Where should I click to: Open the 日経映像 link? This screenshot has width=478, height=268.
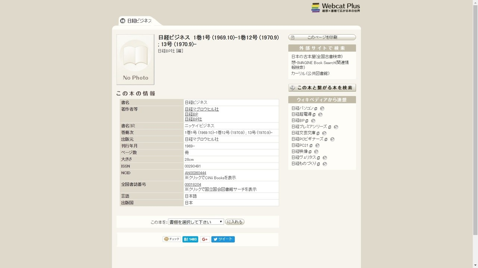[x=299, y=151]
